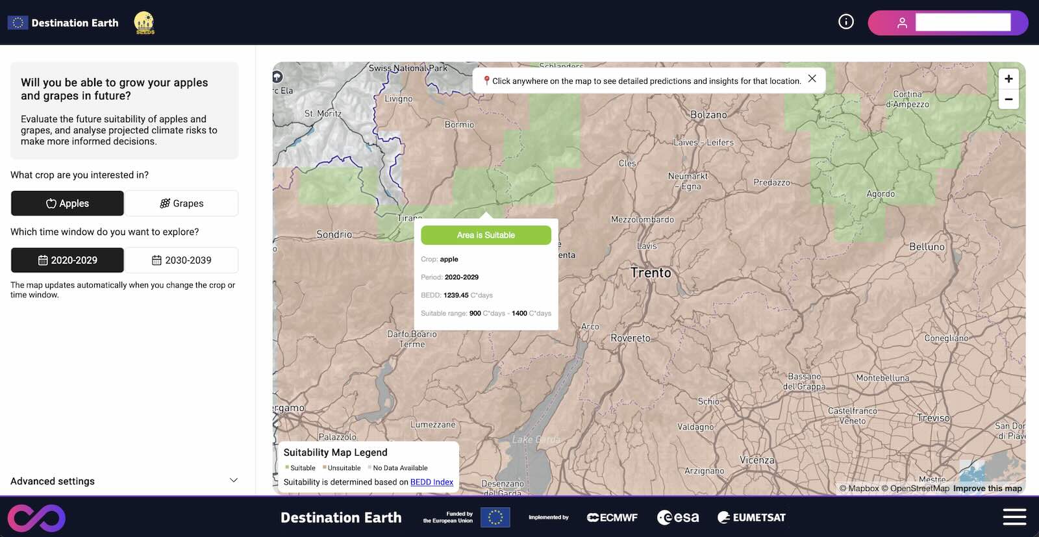Screen dimensions: 1039x537
Task: Click Destination Earth header title
Action: [75, 23]
